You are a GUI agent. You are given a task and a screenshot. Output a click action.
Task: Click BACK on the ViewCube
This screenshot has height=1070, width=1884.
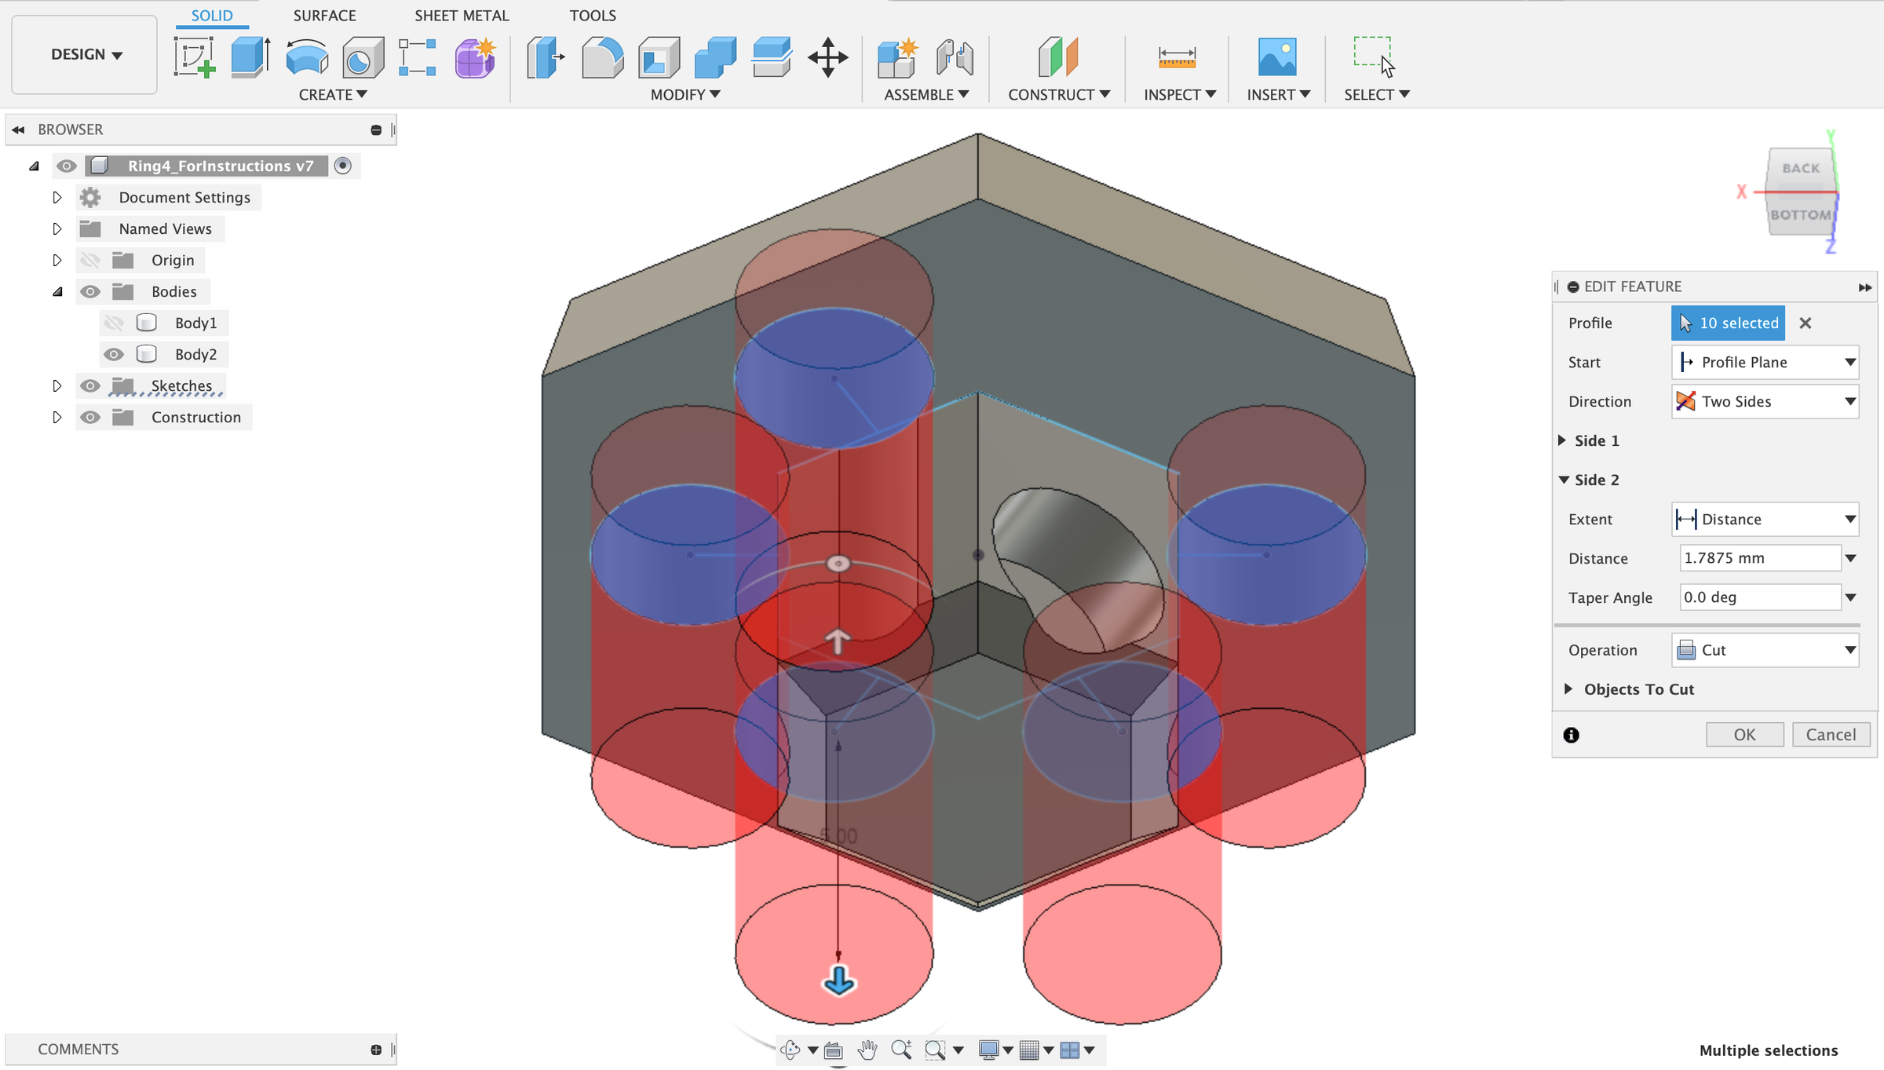[1800, 168]
